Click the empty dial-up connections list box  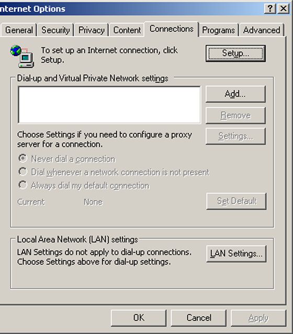[109, 105]
